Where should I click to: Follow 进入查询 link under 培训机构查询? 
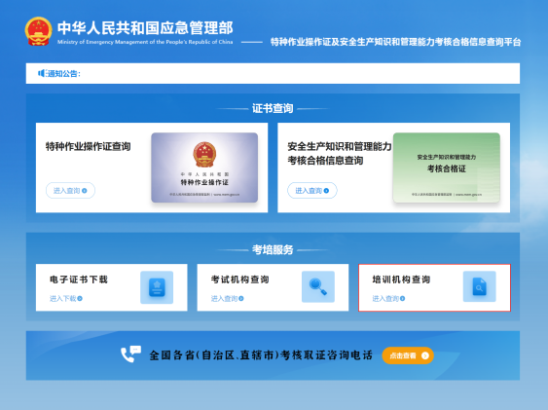tap(388, 298)
